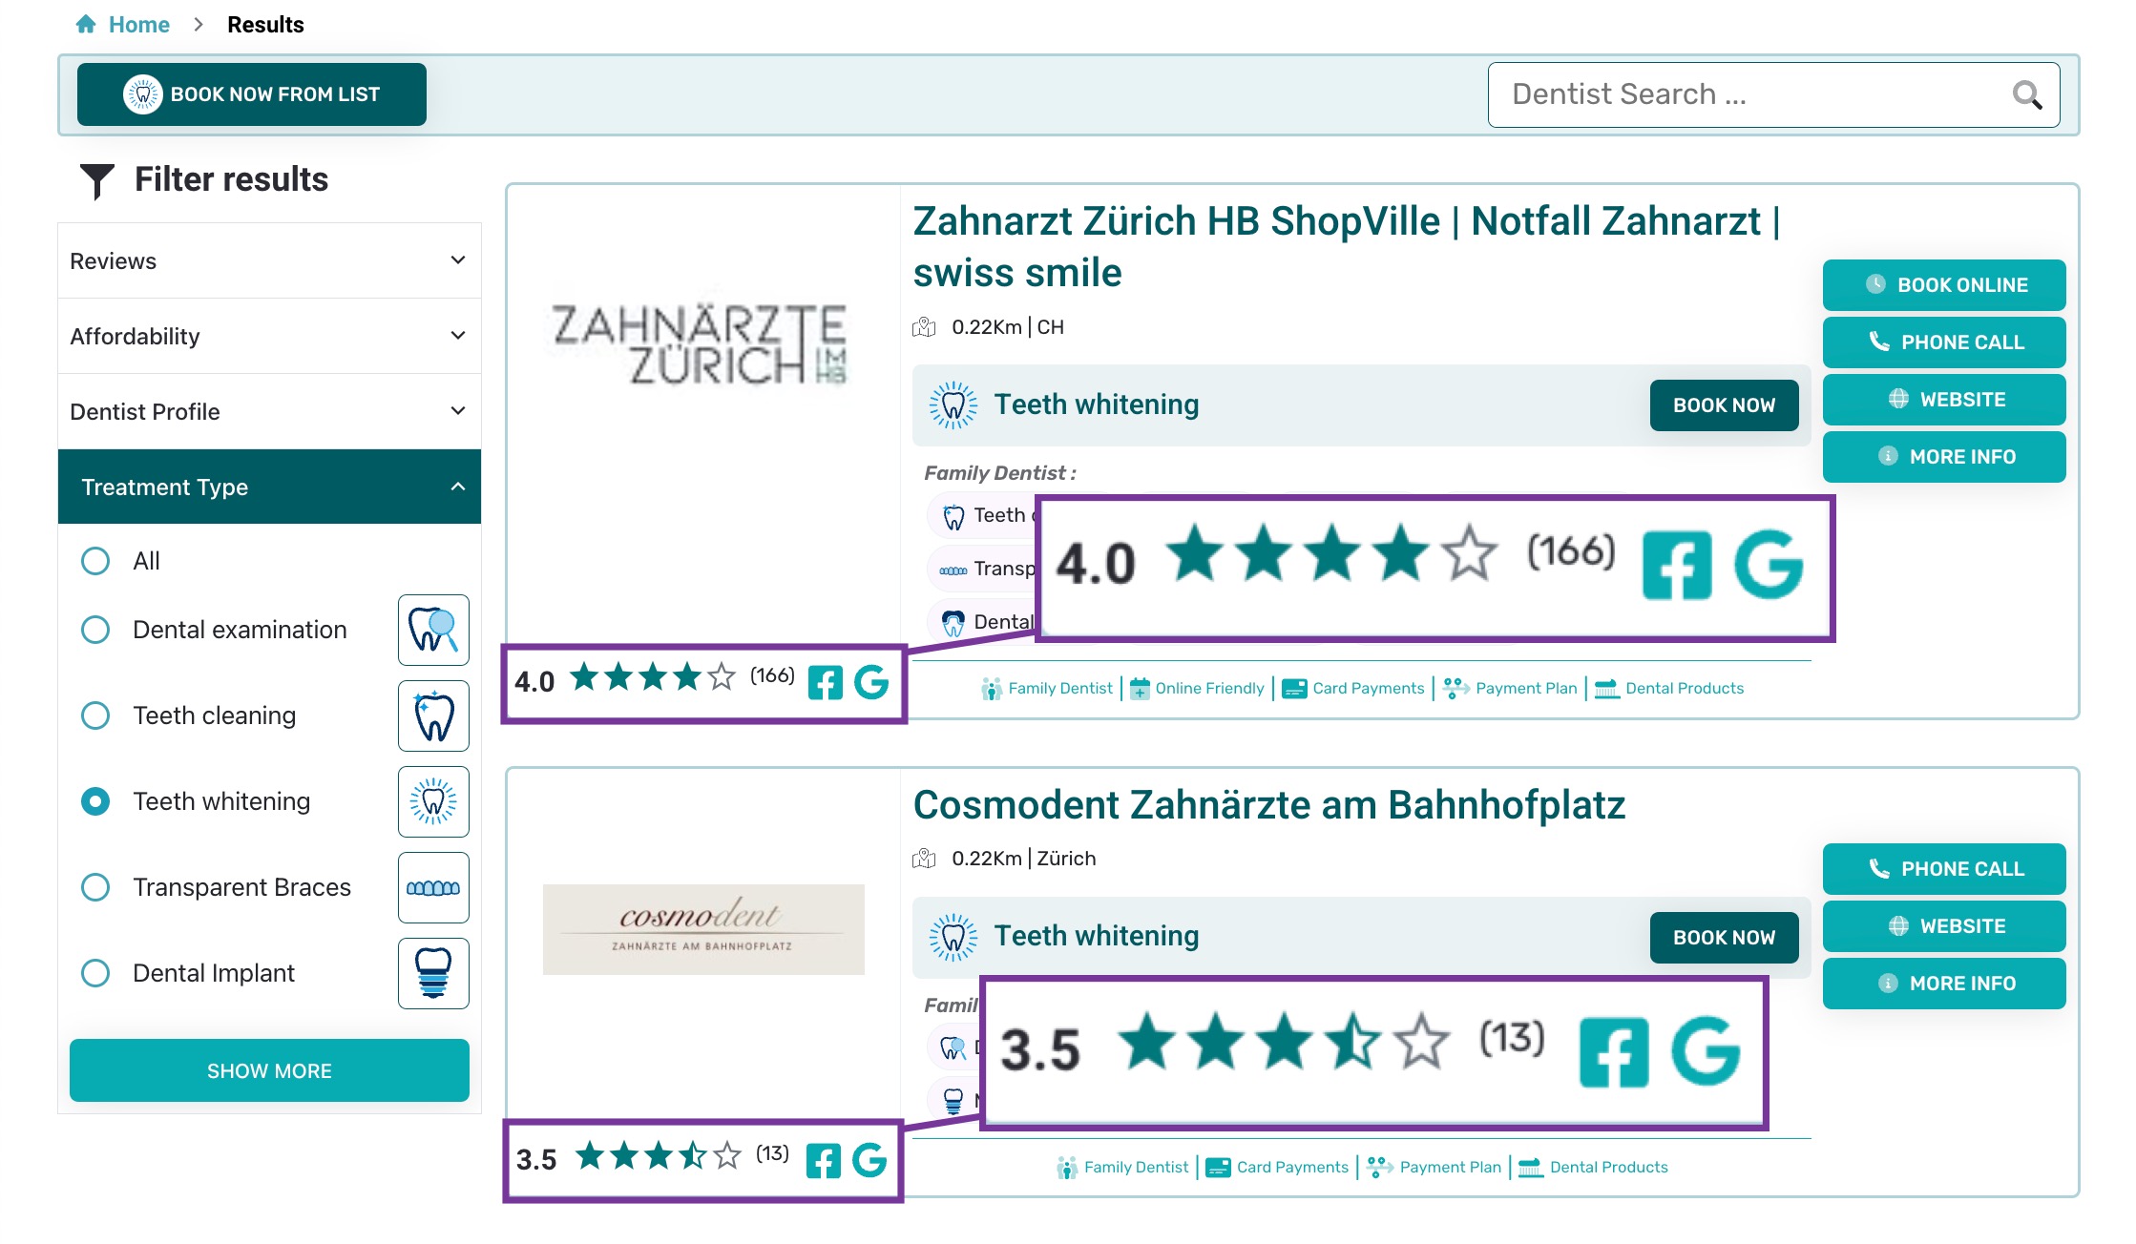Click Google icon beside the small 3.5 rating
Screen dimensions: 2136x1244
(869, 1160)
